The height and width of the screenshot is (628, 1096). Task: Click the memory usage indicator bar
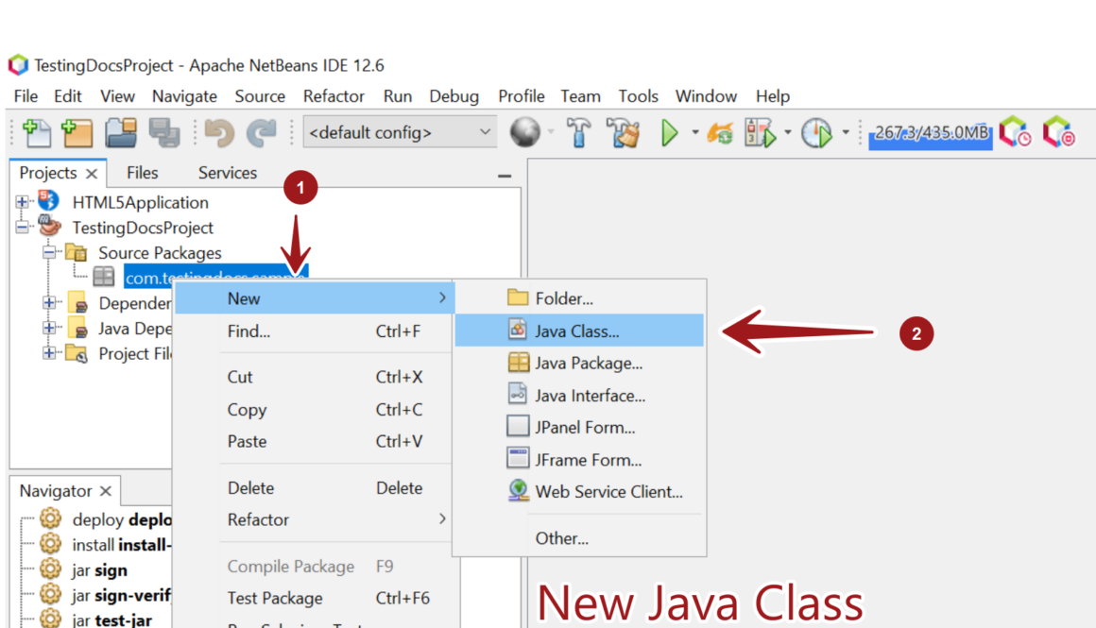coord(931,133)
